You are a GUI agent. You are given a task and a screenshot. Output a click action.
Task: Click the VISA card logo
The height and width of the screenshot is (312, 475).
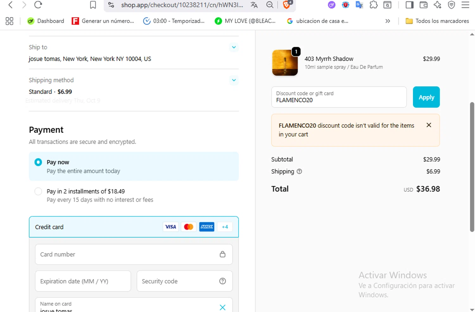point(171,227)
